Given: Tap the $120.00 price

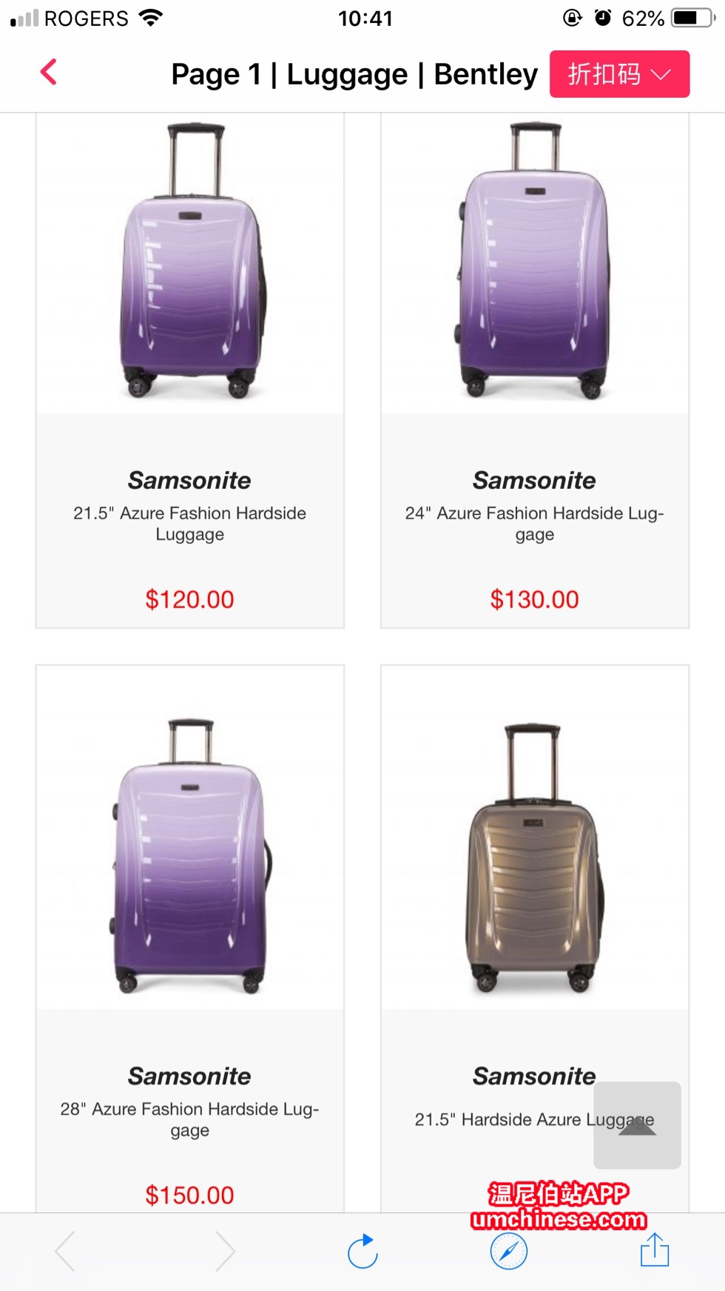Looking at the screenshot, I should pyautogui.click(x=189, y=599).
